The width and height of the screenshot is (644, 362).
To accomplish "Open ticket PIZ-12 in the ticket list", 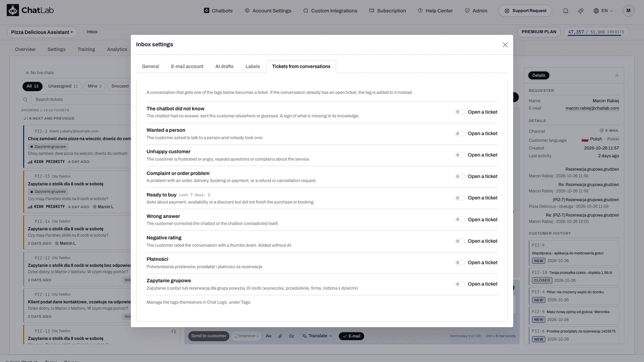I will [77, 269].
